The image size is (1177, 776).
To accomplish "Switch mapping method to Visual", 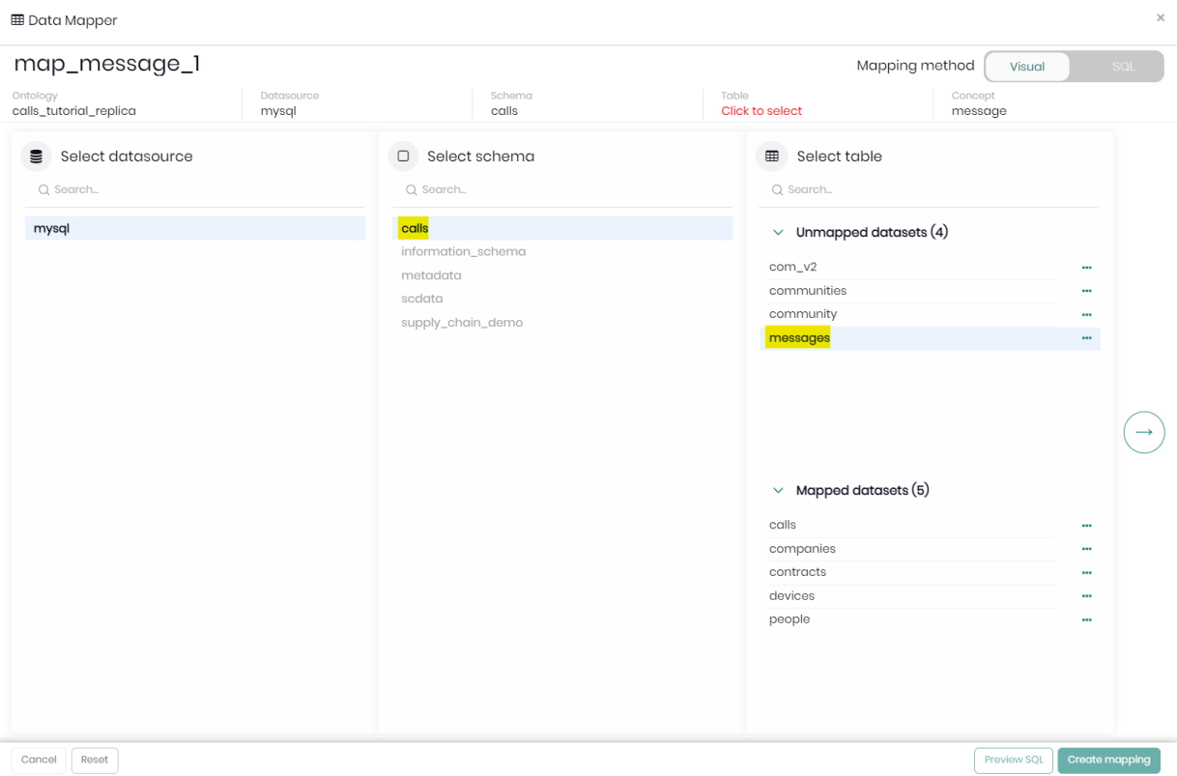I will pyautogui.click(x=1027, y=67).
